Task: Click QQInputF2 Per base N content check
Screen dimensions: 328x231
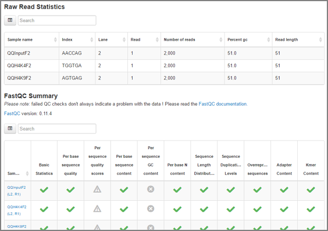Action: point(177,190)
